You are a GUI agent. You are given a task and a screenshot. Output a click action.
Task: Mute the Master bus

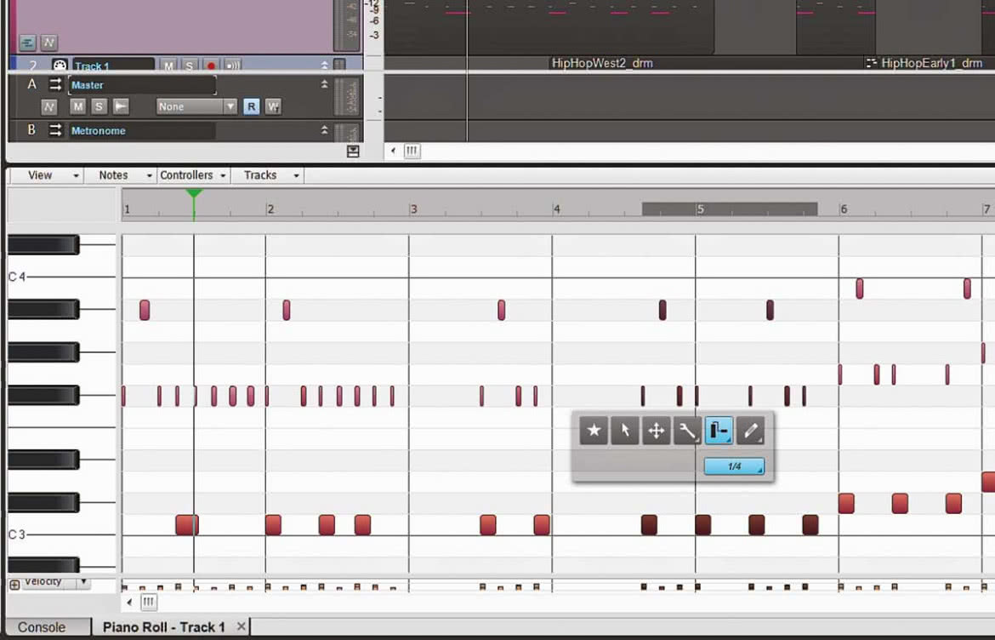click(77, 106)
